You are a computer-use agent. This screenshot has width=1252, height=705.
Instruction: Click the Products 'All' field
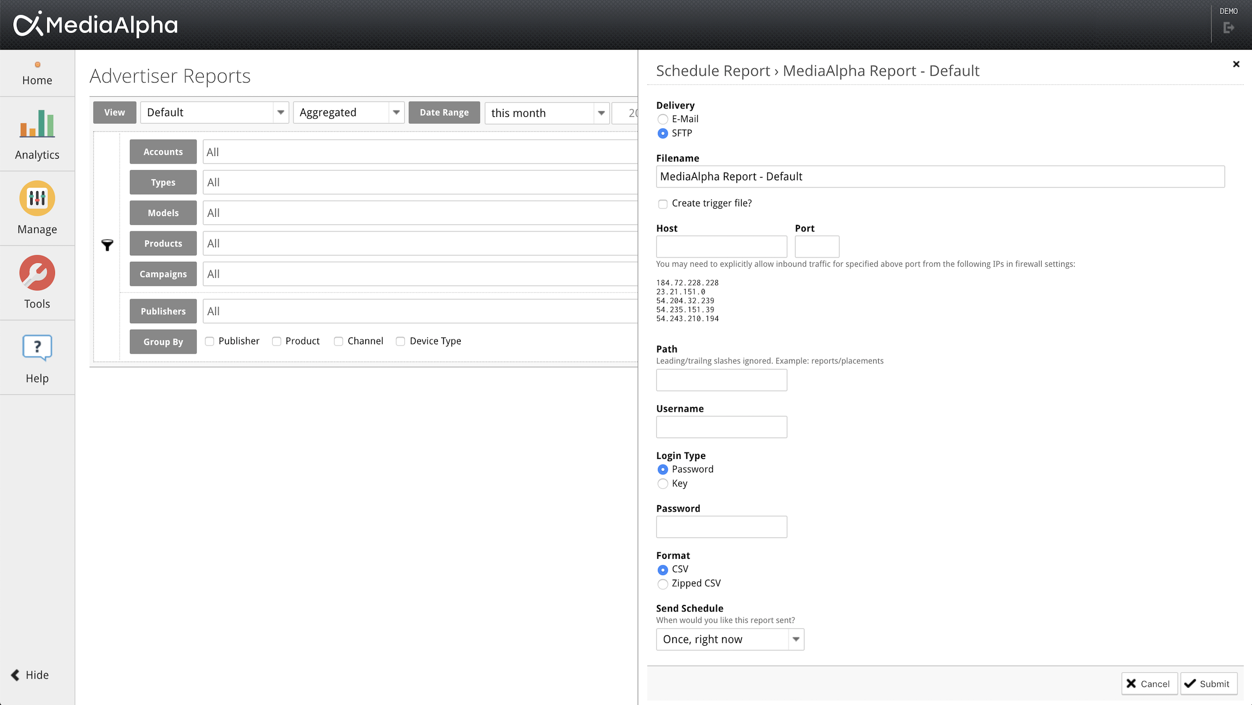(x=420, y=243)
